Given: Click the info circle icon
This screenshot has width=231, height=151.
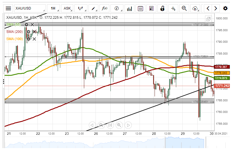Looking at the screenshot, I should click(117, 8).
